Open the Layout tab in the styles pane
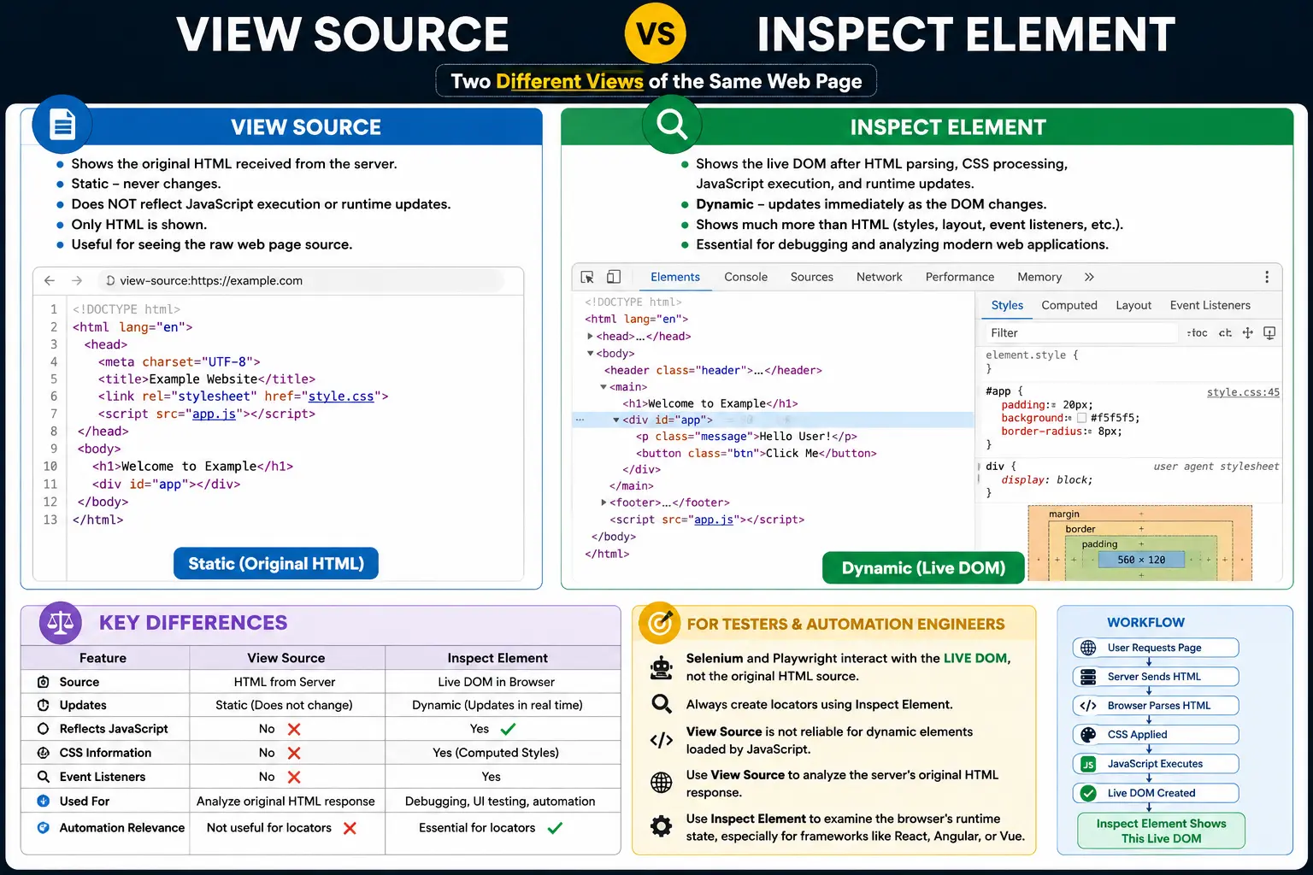 click(x=1133, y=305)
